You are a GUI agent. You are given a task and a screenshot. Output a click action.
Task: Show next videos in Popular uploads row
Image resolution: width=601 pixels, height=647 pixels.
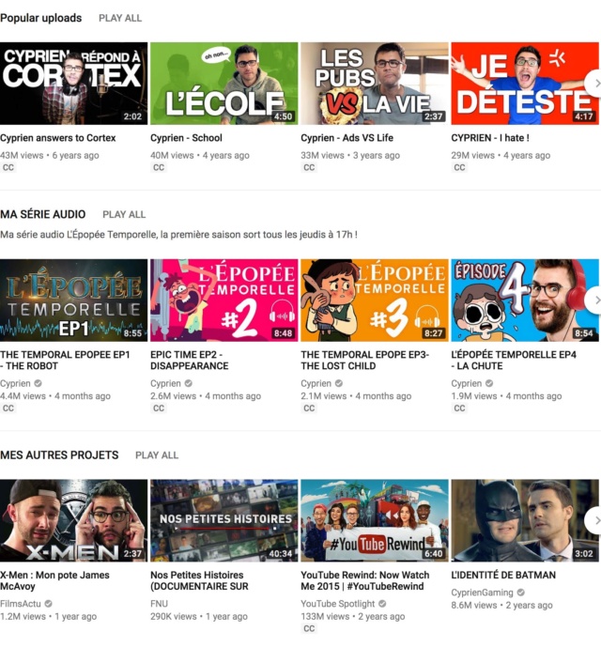(x=594, y=84)
